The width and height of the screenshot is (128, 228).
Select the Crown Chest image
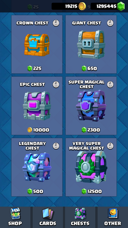(37, 45)
